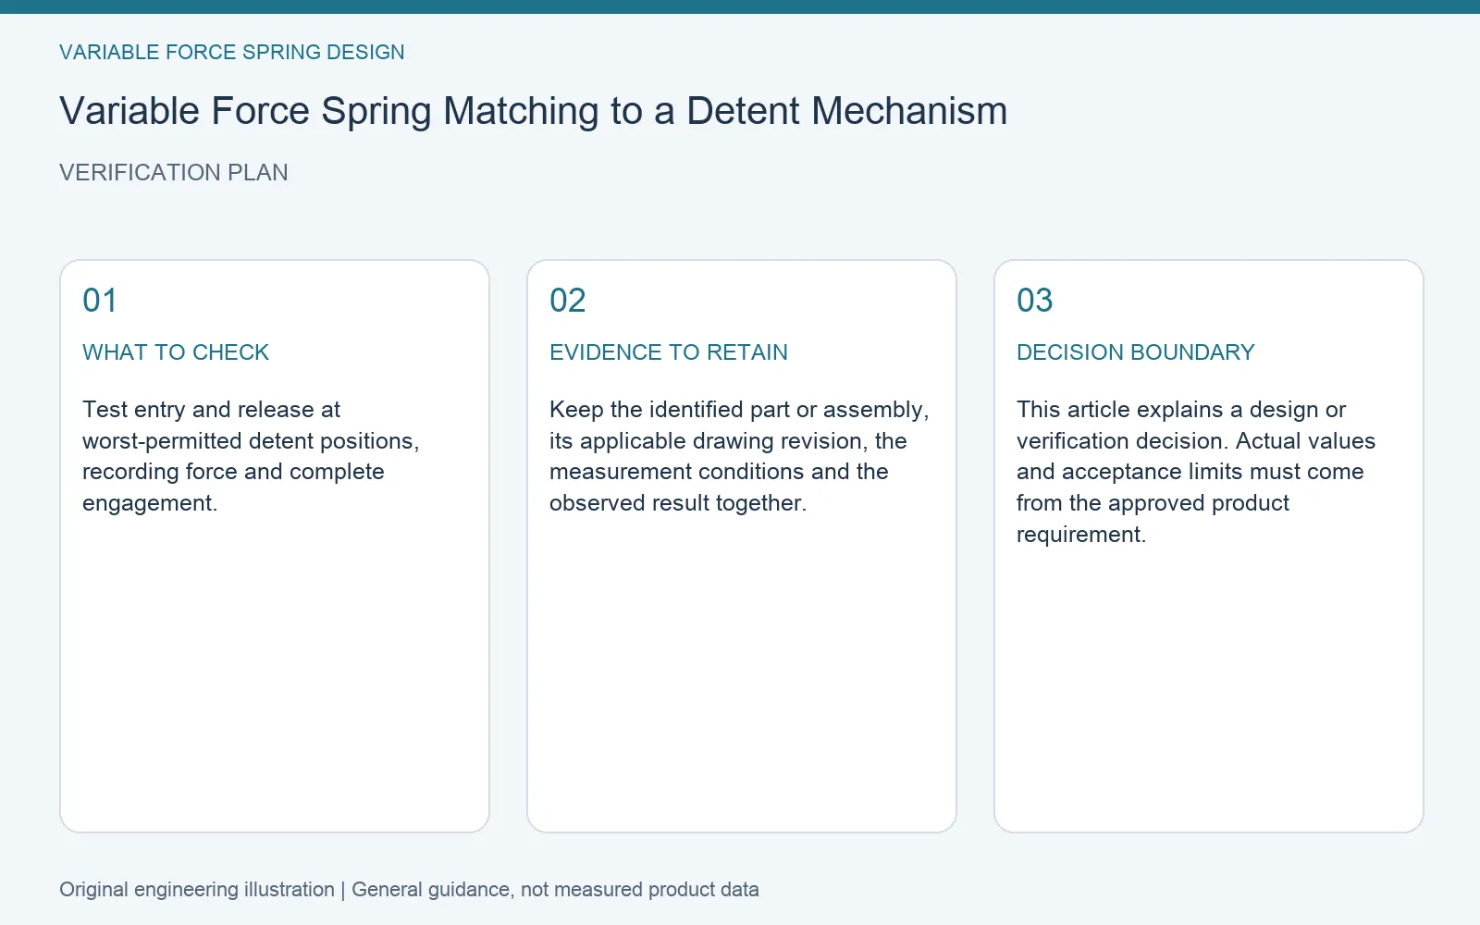This screenshot has width=1480, height=925.
Task: Click the 'VARIABLE FORCE SPRING DESIGN' header label
Action: point(232,53)
